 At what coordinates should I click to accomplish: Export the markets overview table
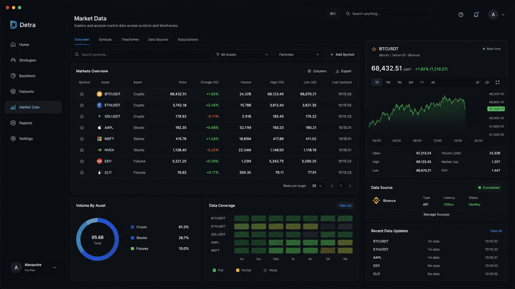[x=343, y=71]
